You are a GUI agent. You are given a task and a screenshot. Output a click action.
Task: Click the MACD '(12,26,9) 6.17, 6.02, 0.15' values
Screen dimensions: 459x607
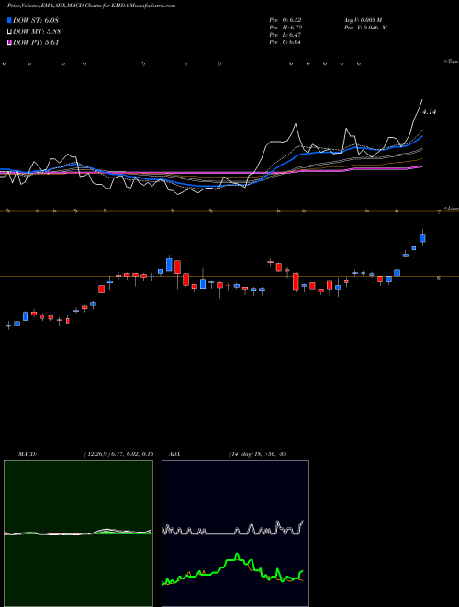click(x=118, y=454)
